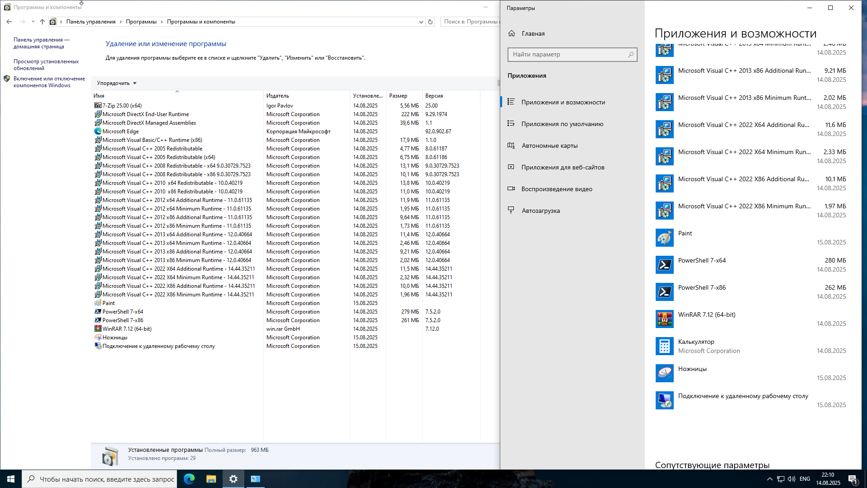Open Автономные карты settings page
Screen dimensions: 867x488
click(x=572, y=145)
